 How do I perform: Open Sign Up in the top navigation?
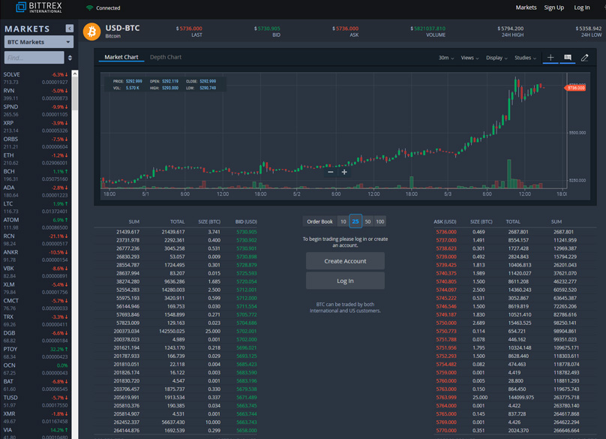click(553, 8)
